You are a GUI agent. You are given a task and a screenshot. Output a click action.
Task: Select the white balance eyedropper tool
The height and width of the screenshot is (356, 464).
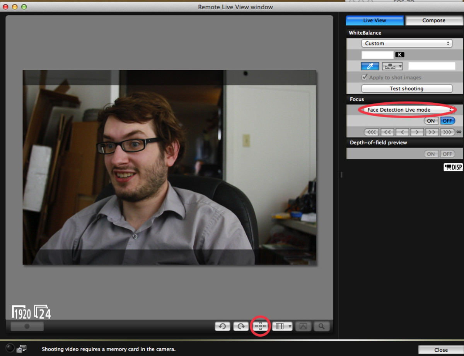pos(370,66)
